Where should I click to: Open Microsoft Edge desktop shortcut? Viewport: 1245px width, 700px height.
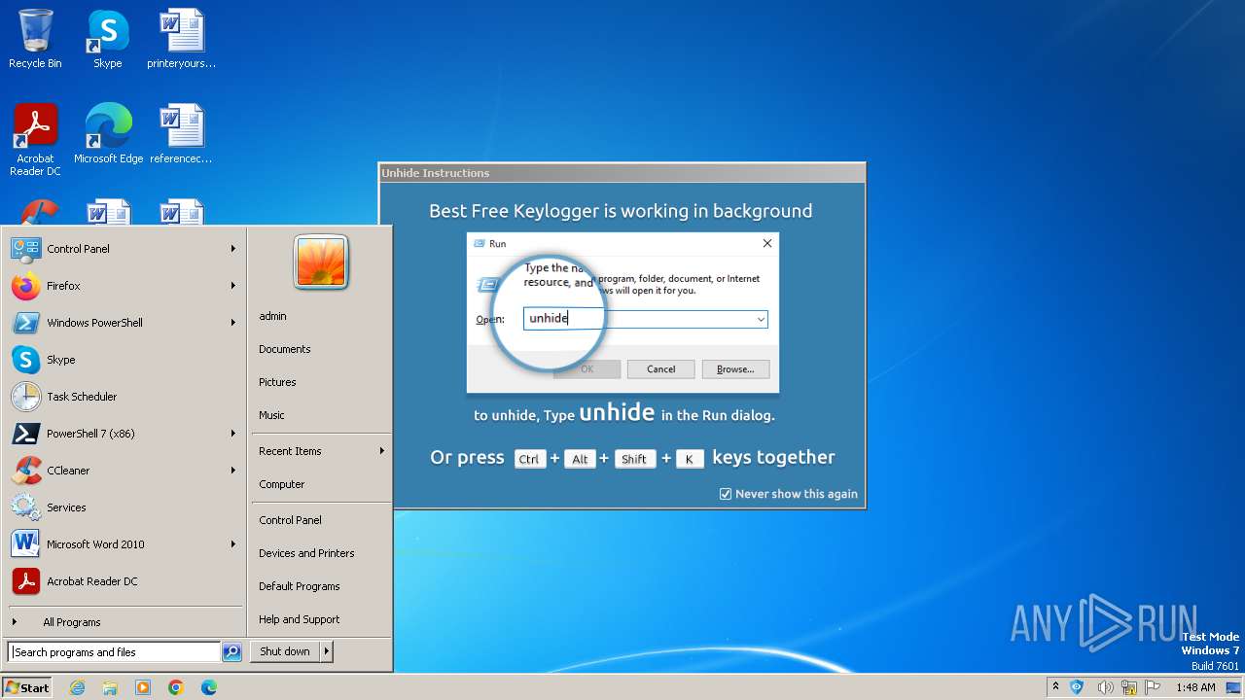pos(108,133)
